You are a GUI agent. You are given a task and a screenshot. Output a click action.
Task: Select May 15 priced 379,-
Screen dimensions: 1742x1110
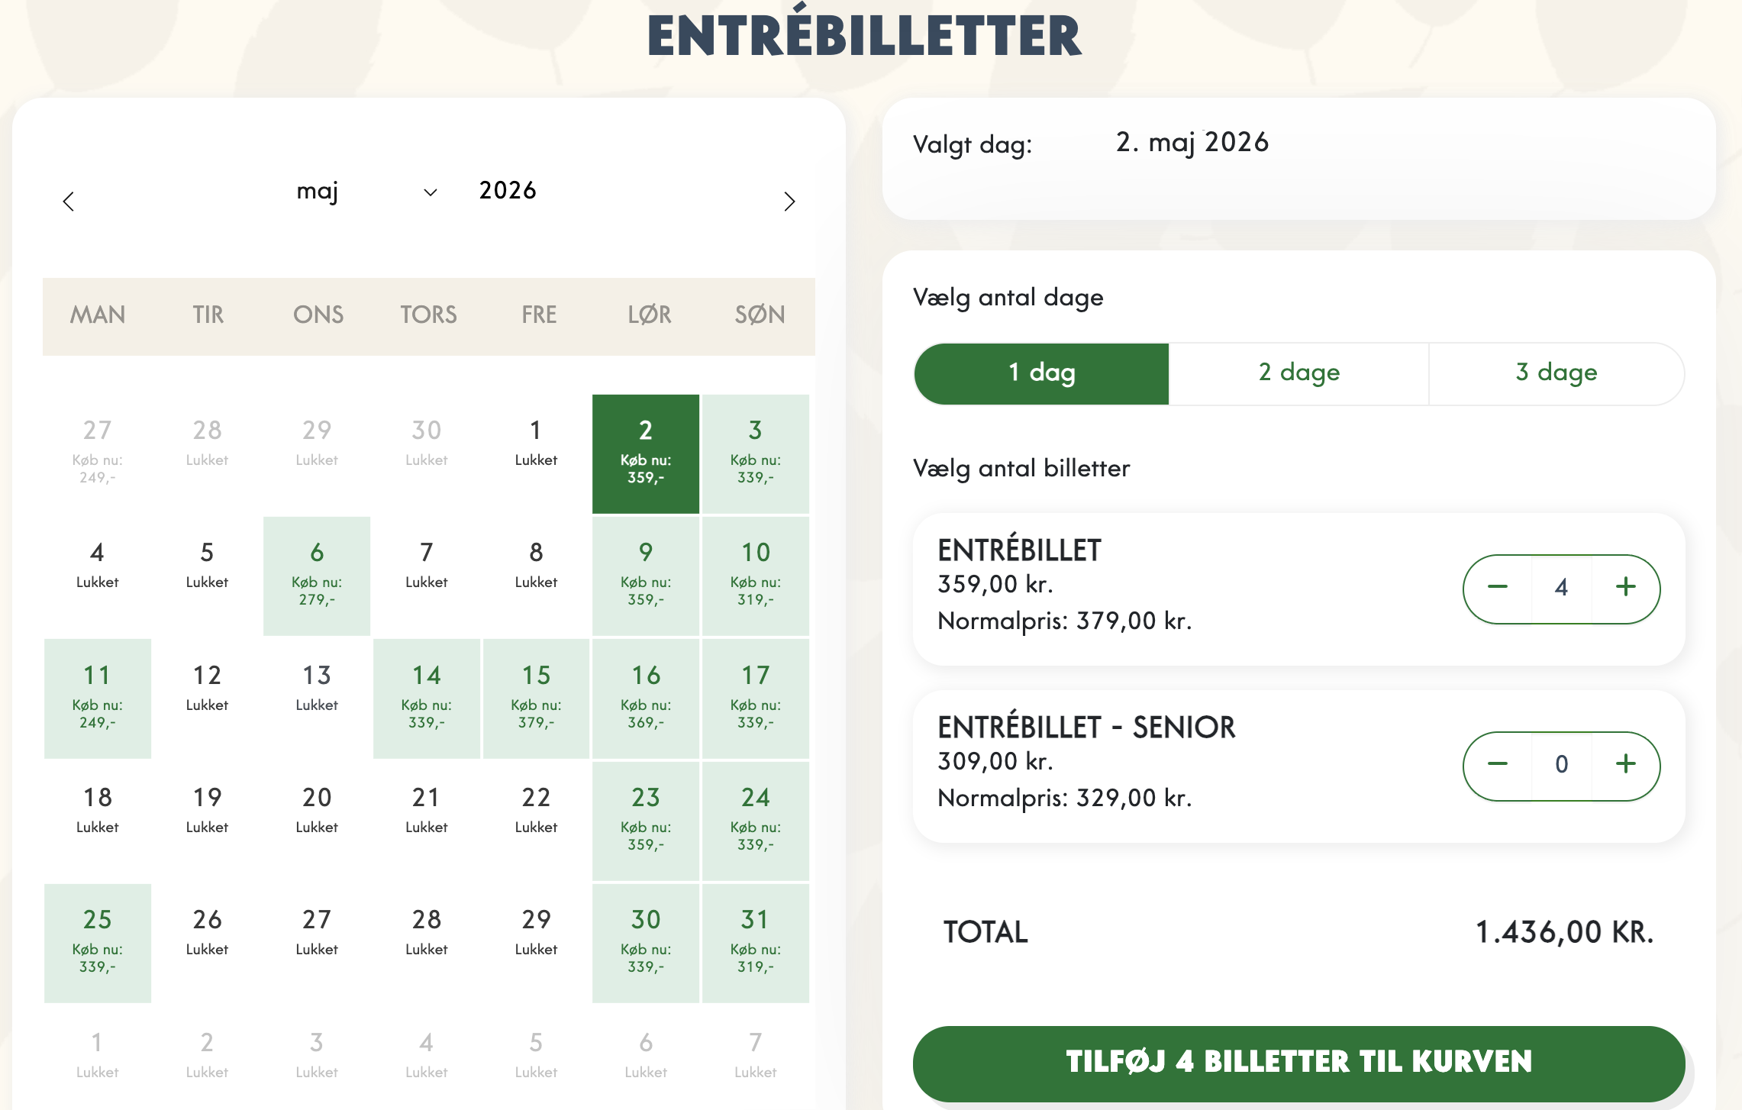(x=536, y=698)
